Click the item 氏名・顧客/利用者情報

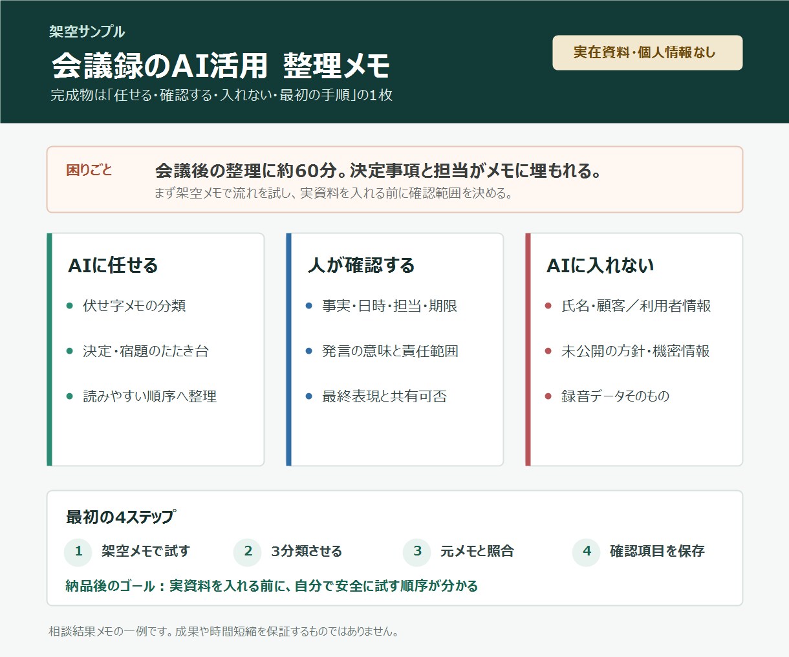tap(636, 306)
